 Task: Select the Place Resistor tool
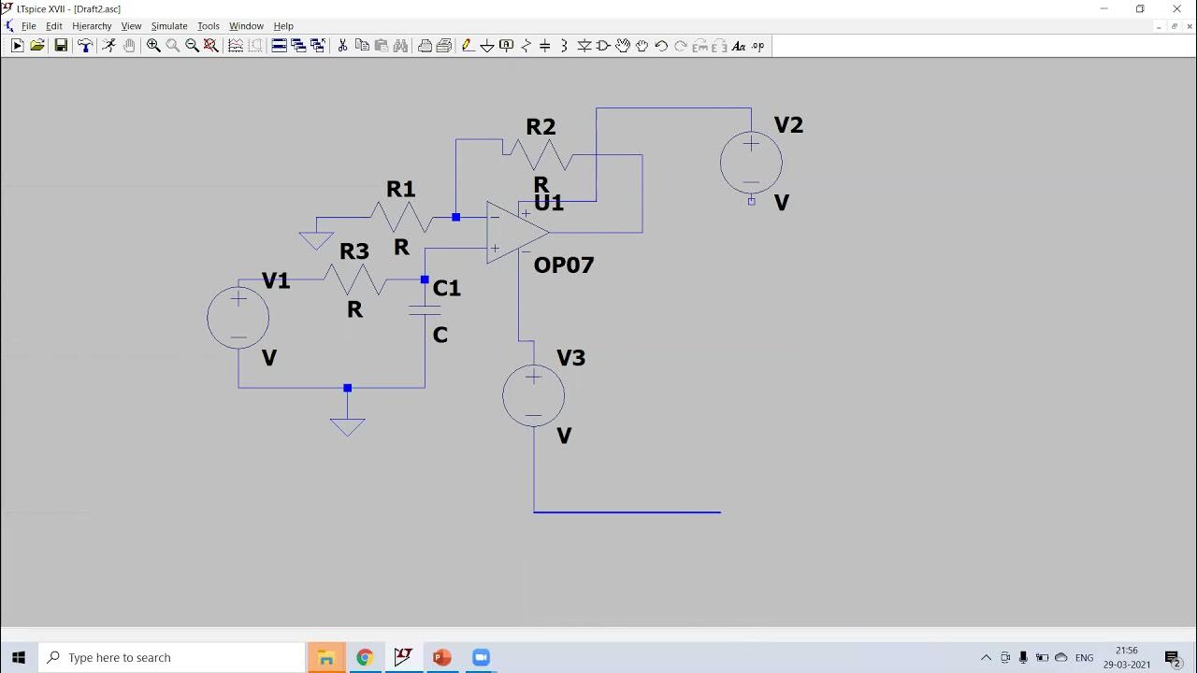[526, 46]
